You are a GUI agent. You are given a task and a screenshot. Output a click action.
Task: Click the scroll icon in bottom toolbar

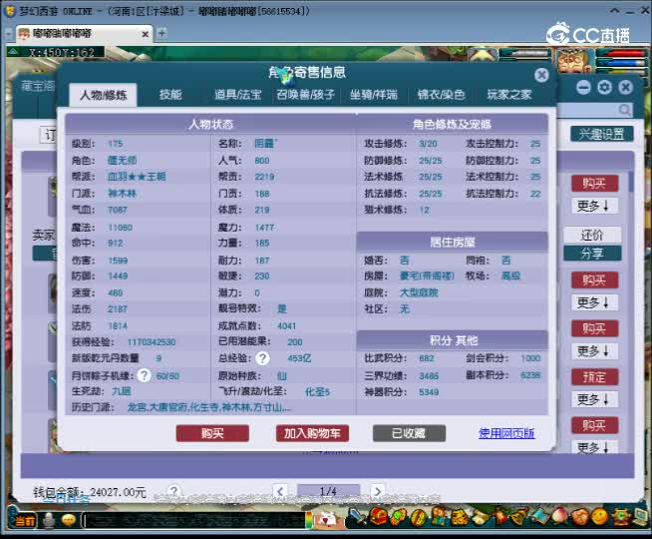coord(480,517)
